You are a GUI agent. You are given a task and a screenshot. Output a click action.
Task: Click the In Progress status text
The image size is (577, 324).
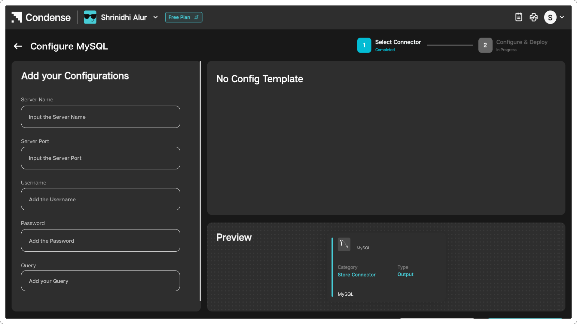pos(506,50)
